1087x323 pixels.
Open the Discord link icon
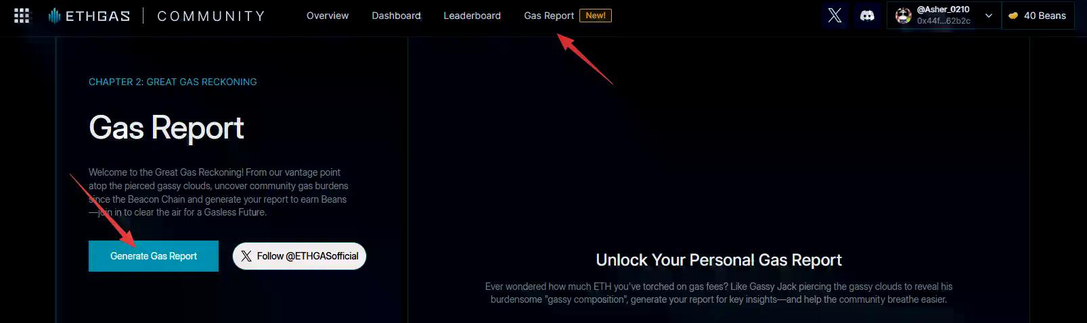(x=867, y=16)
